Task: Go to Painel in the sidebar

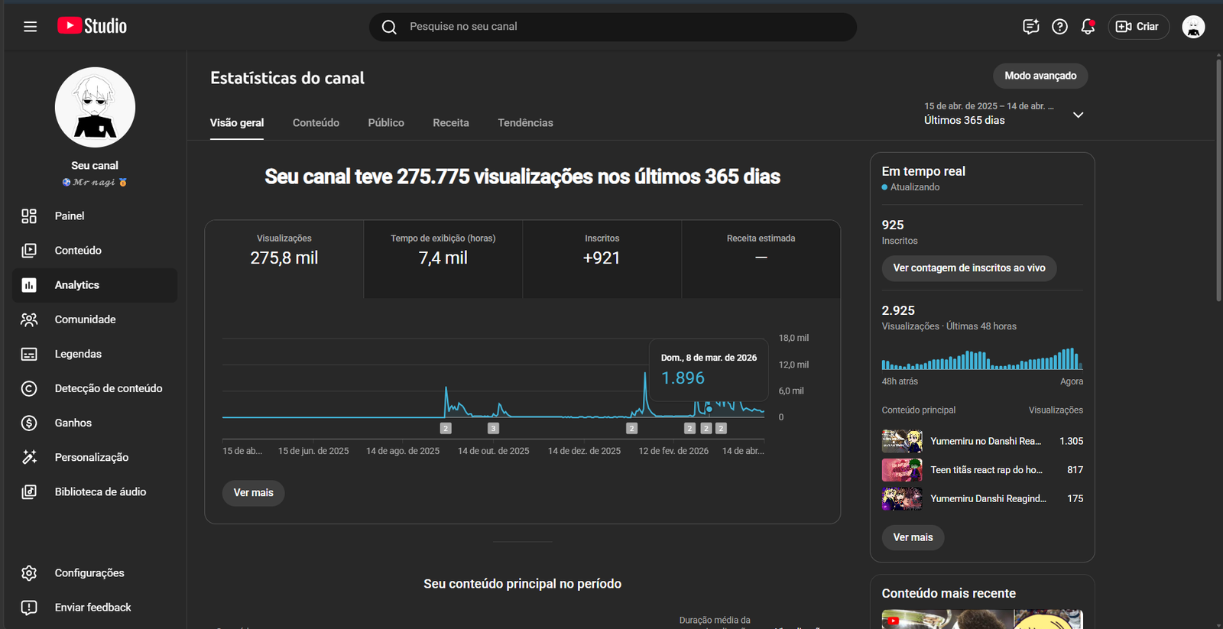Action: click(70, 216)
